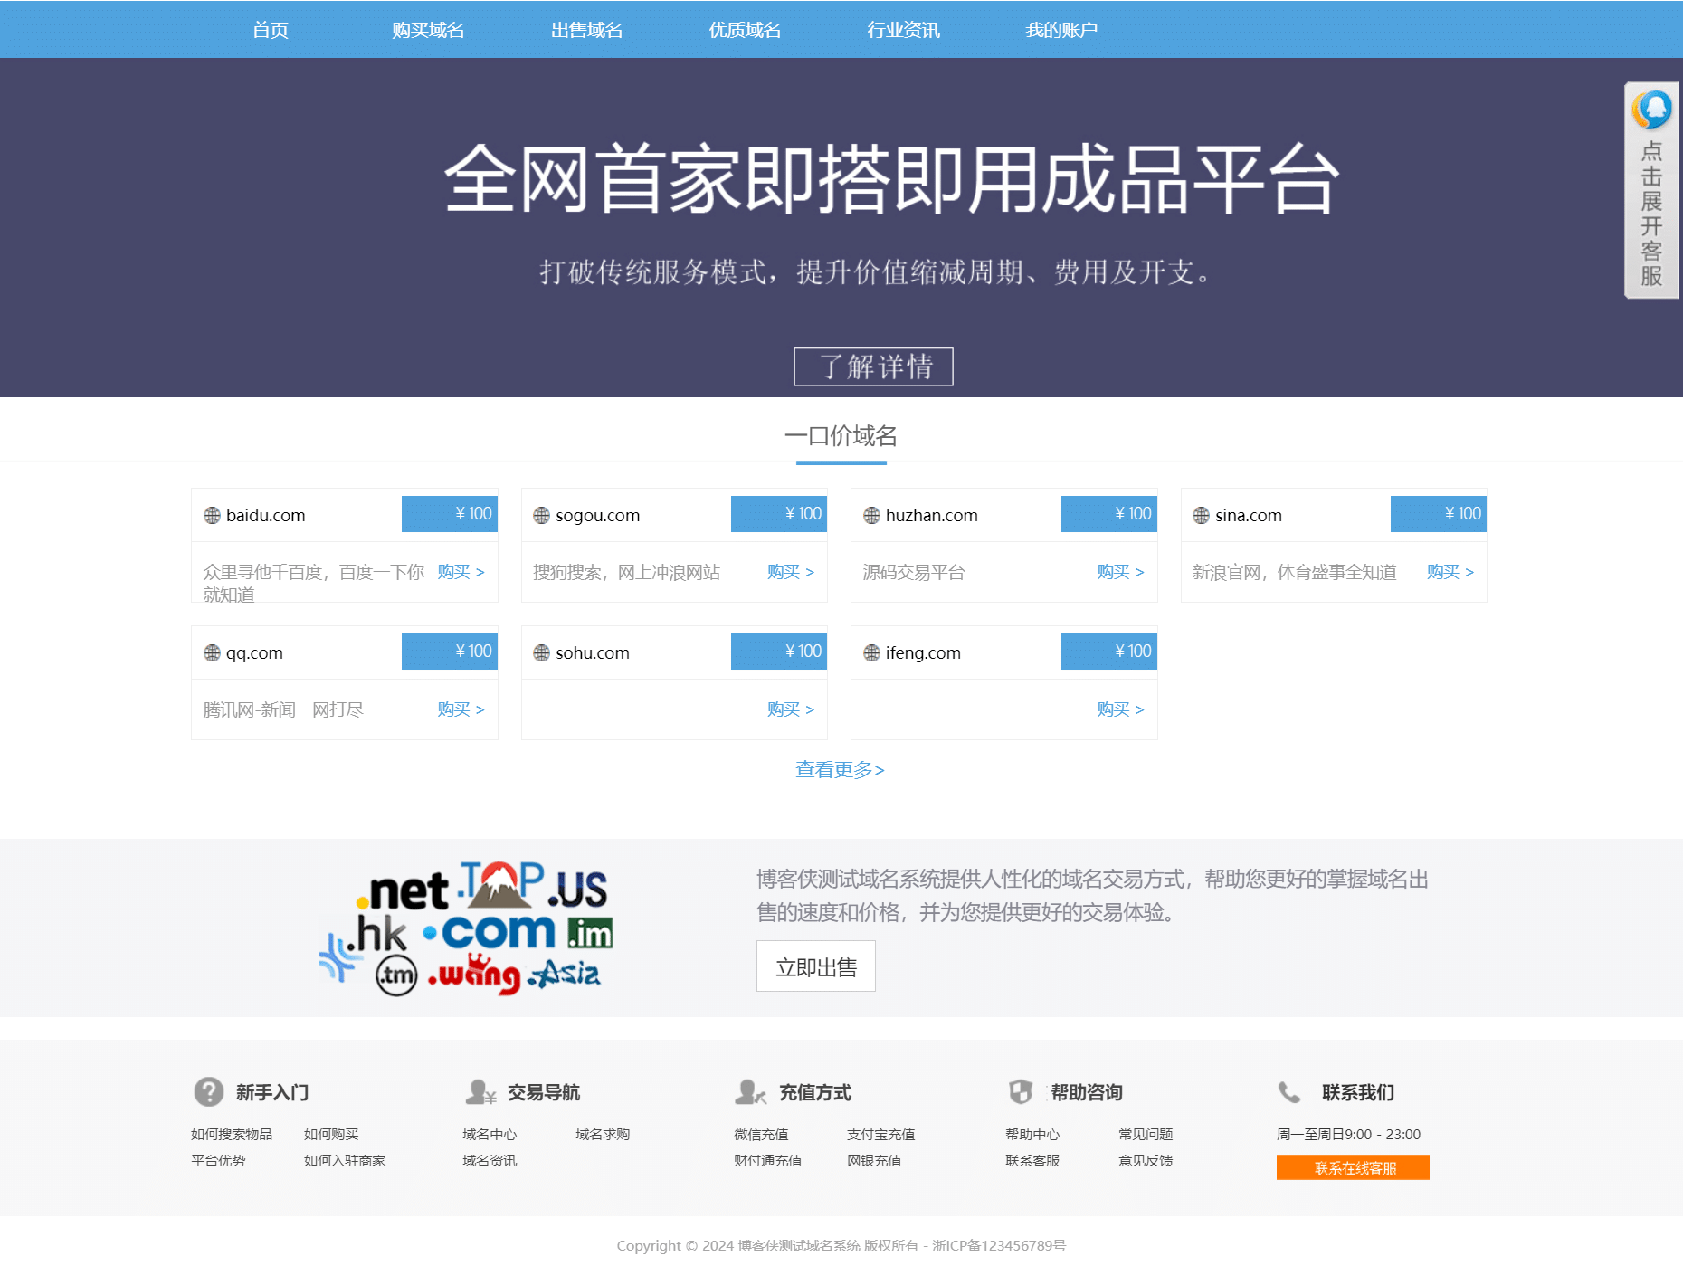Open the 联系客服 footer link
Image resolution: width=1683 pixels, height=1275 pixels.
[x=1032, y=1160]
